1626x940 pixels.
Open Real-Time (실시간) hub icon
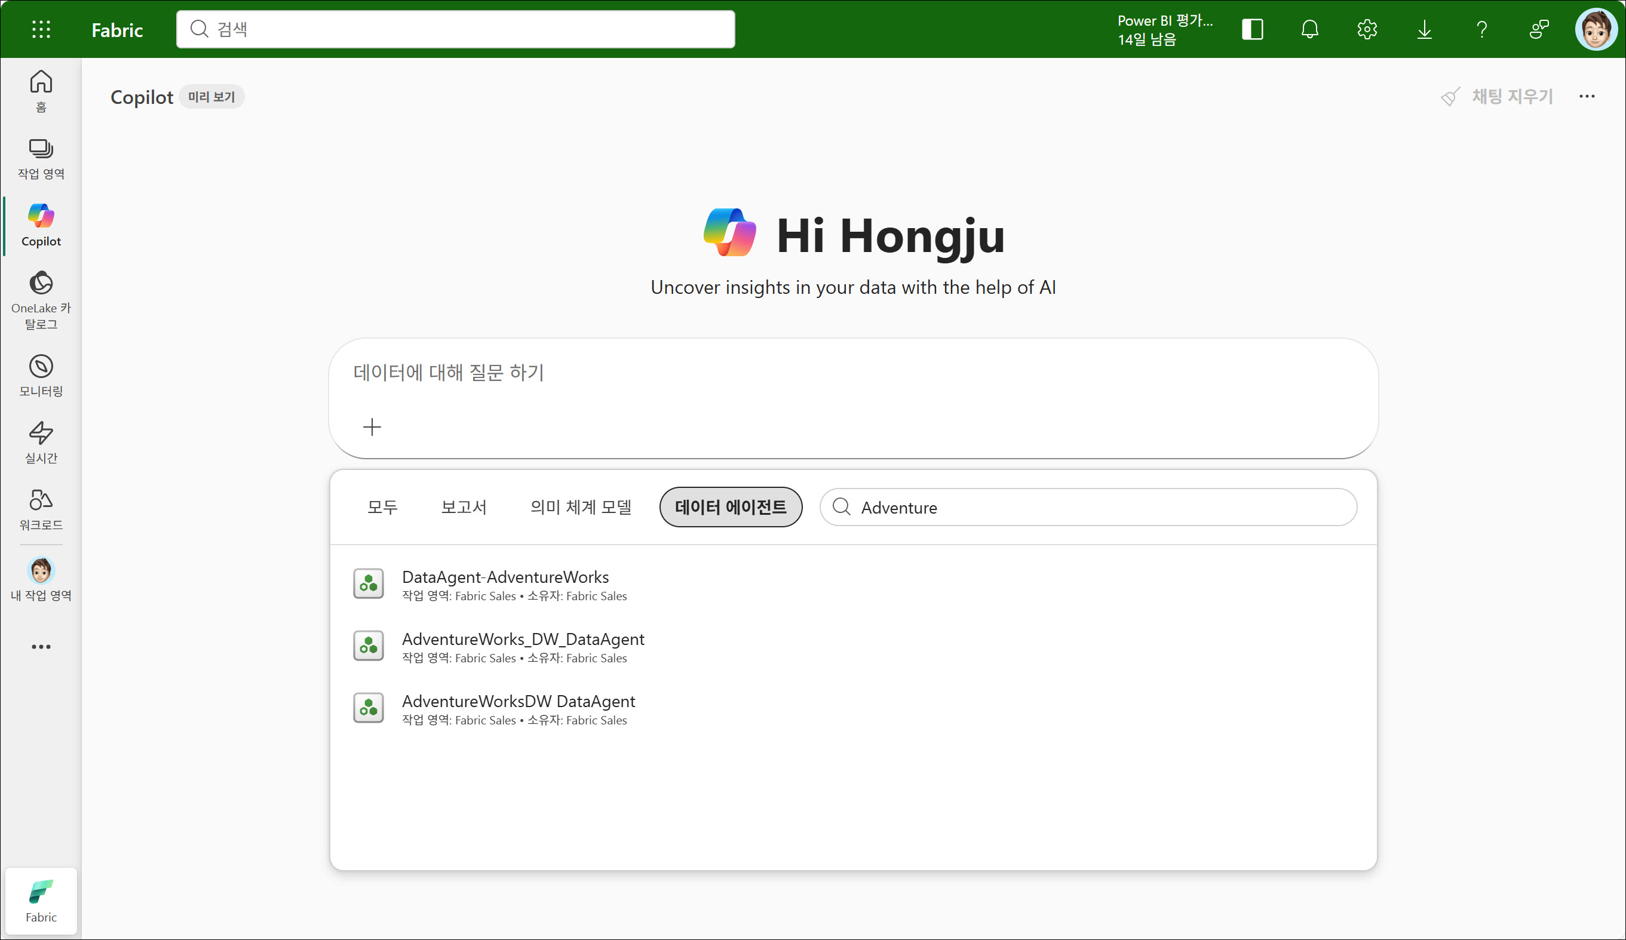(41, 442)
